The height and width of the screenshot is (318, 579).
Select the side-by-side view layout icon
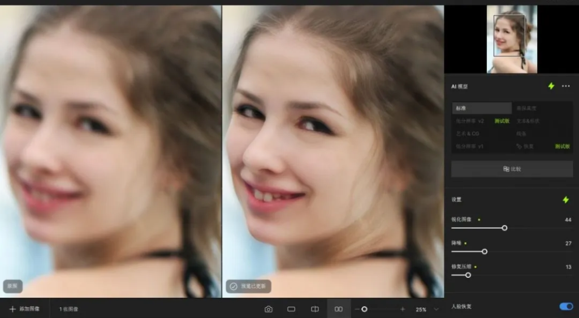338,309
